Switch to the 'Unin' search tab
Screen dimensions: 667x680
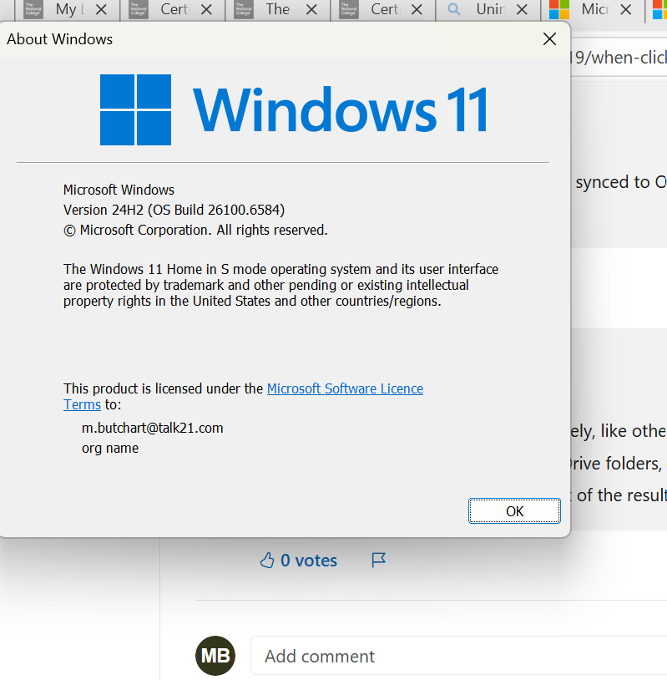[x=488, y=9]
